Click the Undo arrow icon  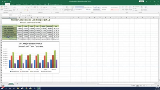[5, 1]
